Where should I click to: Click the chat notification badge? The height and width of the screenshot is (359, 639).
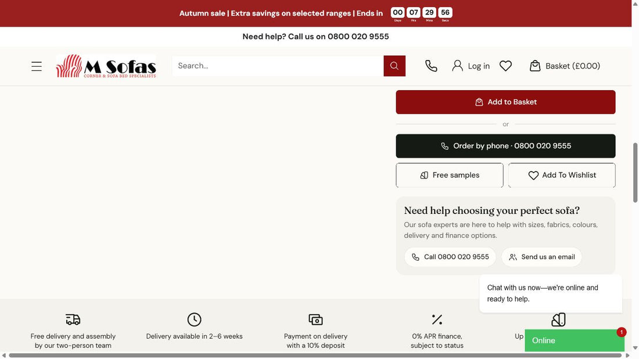click(x=621, y=332)
